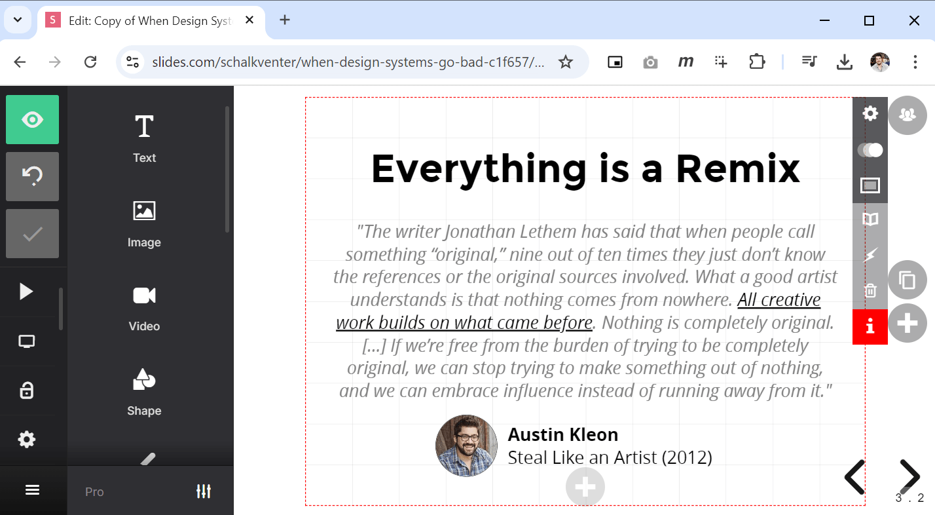The image size is (935, 515).
Task: Add a vertical slide with bottom plus button
Action: click(x=585, y=486)
